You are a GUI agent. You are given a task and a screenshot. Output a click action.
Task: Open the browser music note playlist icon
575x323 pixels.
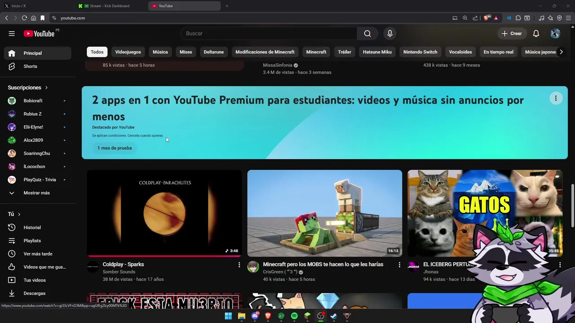tap(541, 18)
